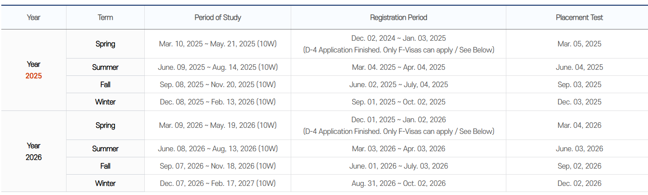Image resolution: width=648 pixels, height=195 pixels.
Task: Click the 2025 Spring term cell
Action: tap(105, 44)
